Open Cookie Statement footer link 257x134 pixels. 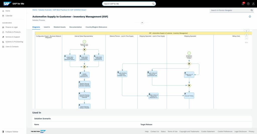click(x=208, y=131)
